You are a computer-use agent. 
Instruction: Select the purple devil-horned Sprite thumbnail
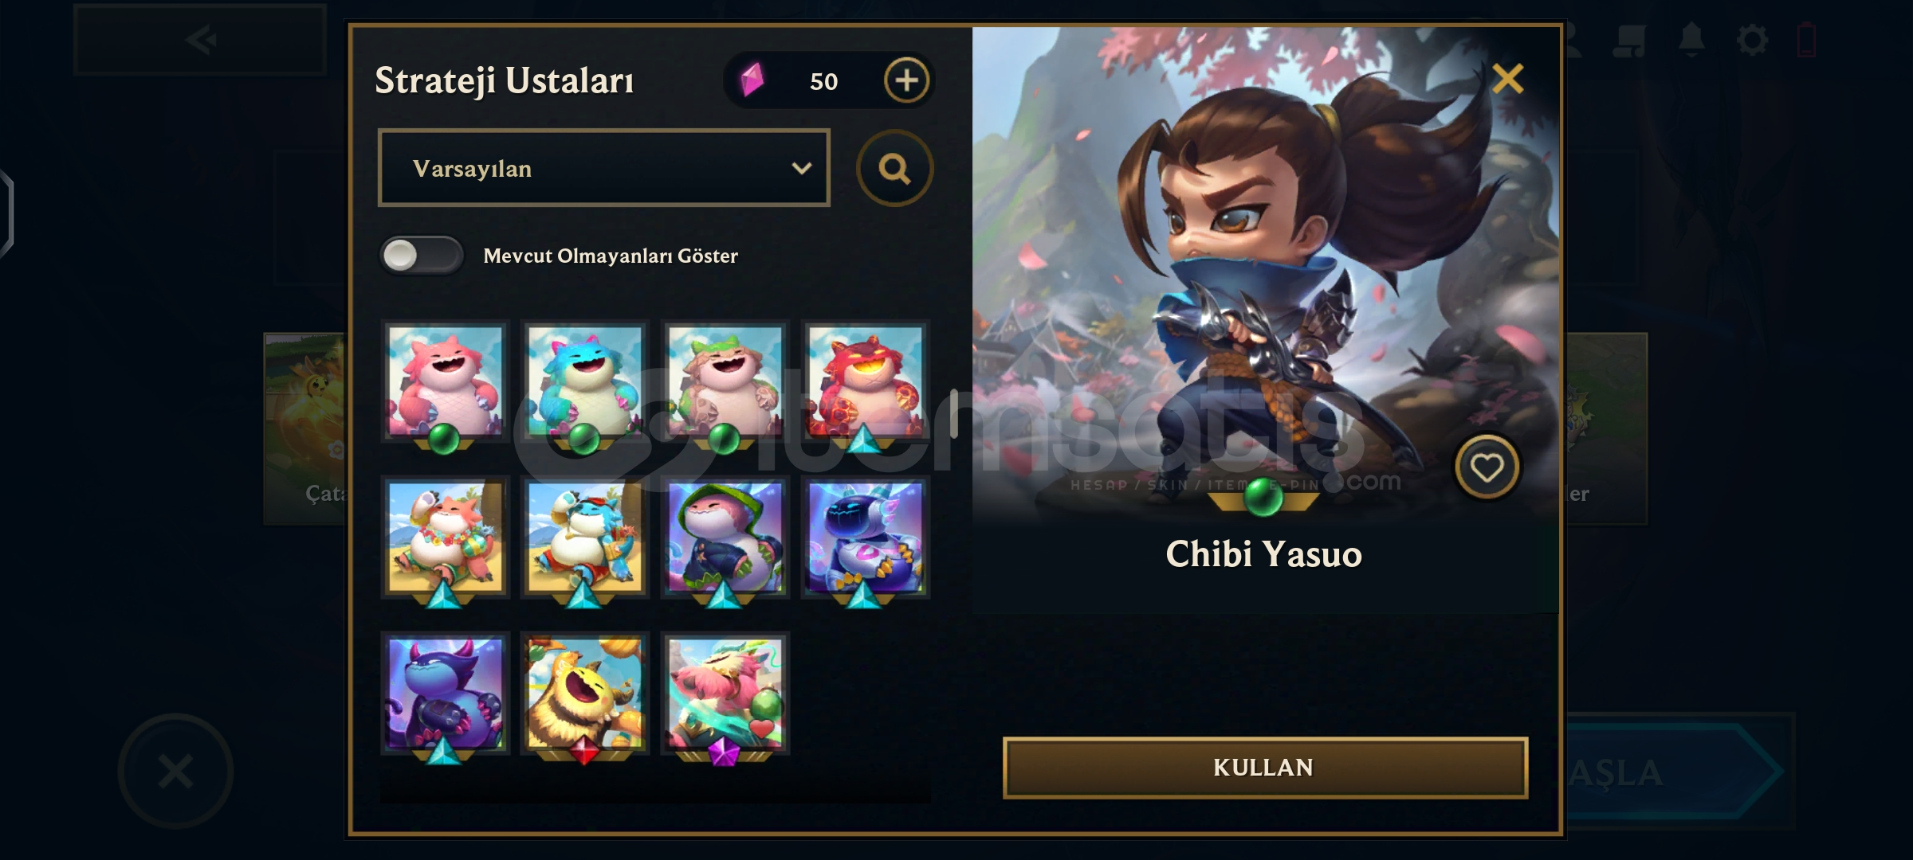(x=446, y=694)
